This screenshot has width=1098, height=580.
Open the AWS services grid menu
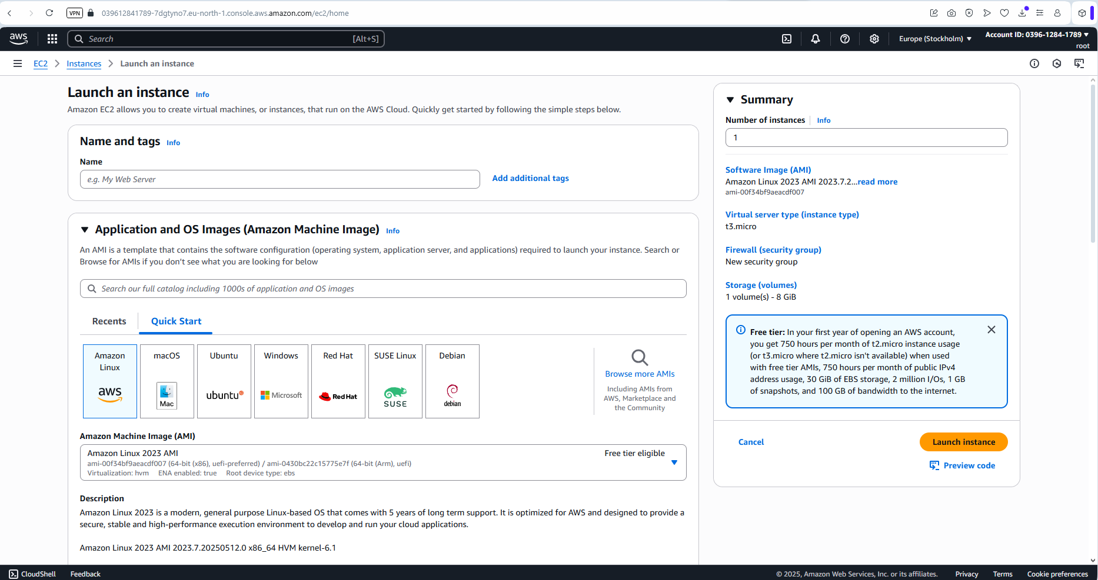52,39
